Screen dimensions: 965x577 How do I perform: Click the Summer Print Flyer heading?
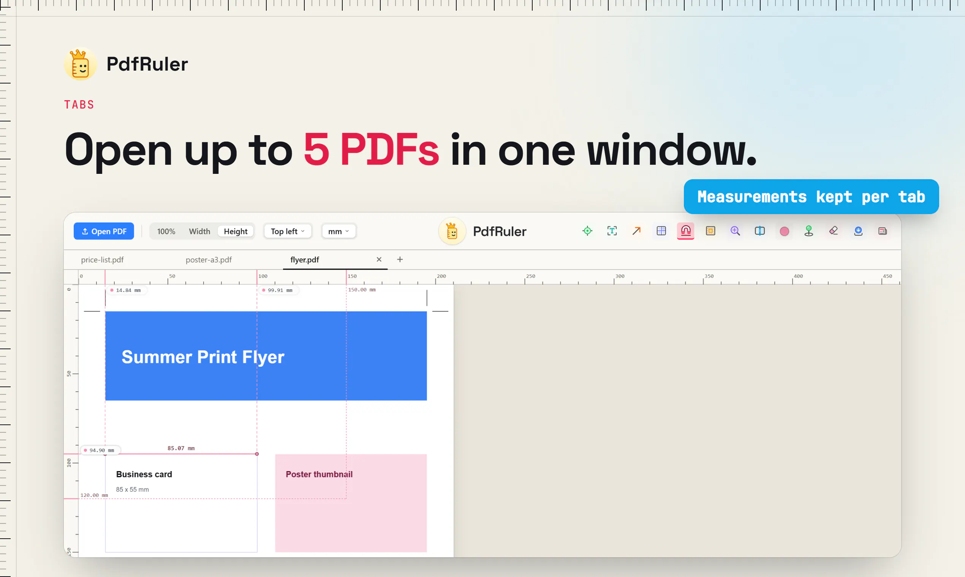pyautogui.click(x=203, y=357)
